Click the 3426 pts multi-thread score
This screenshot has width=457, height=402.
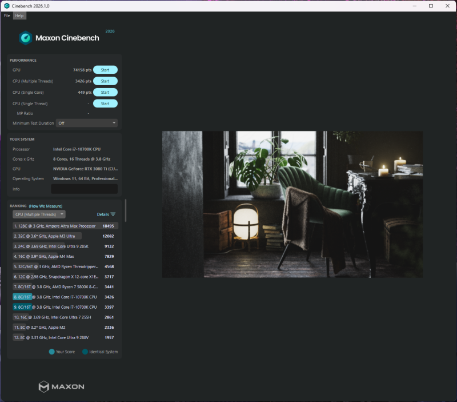pyautogui.click(x=83, y=81)
